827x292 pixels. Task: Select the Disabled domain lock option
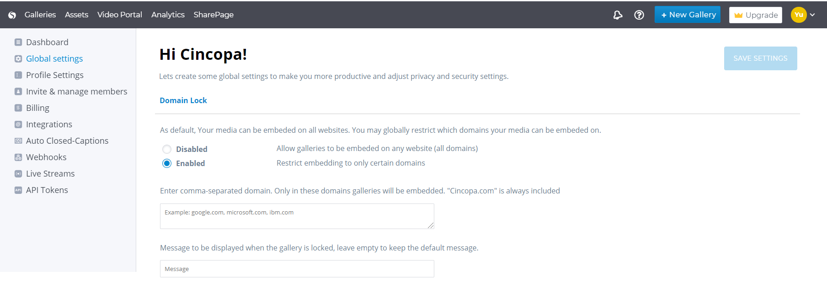[167, 149]
